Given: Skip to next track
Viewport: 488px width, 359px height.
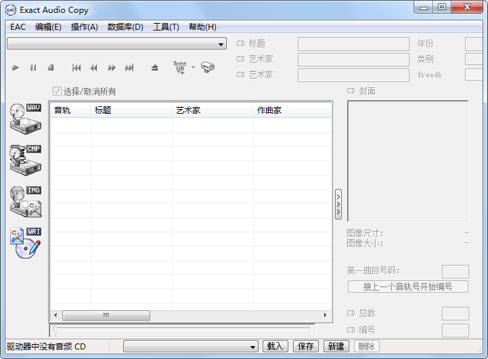Looking at the screenshot, I should pos(129,68).
